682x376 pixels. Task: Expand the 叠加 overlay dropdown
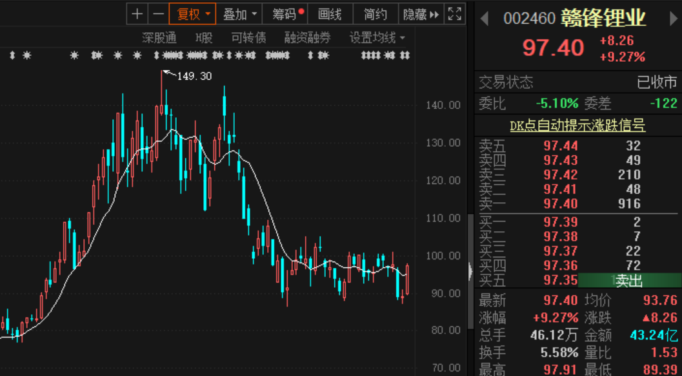[x=239, y=14]
